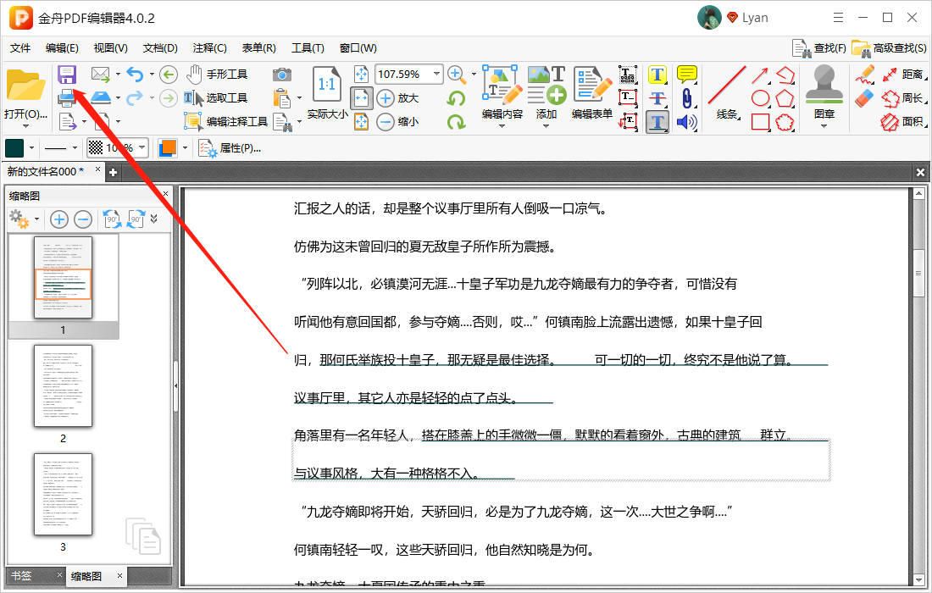Select page 2 thumbnail
This screenshot has width=932, height=593.
coord(63,386)
